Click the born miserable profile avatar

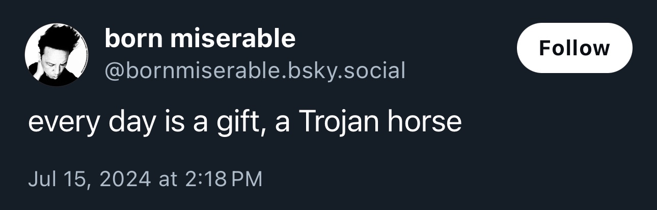point(57,55)
